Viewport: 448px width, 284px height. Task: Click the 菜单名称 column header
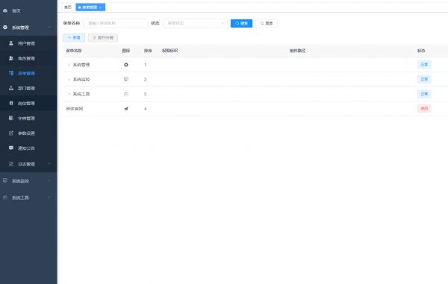click(x=74, y=51)
